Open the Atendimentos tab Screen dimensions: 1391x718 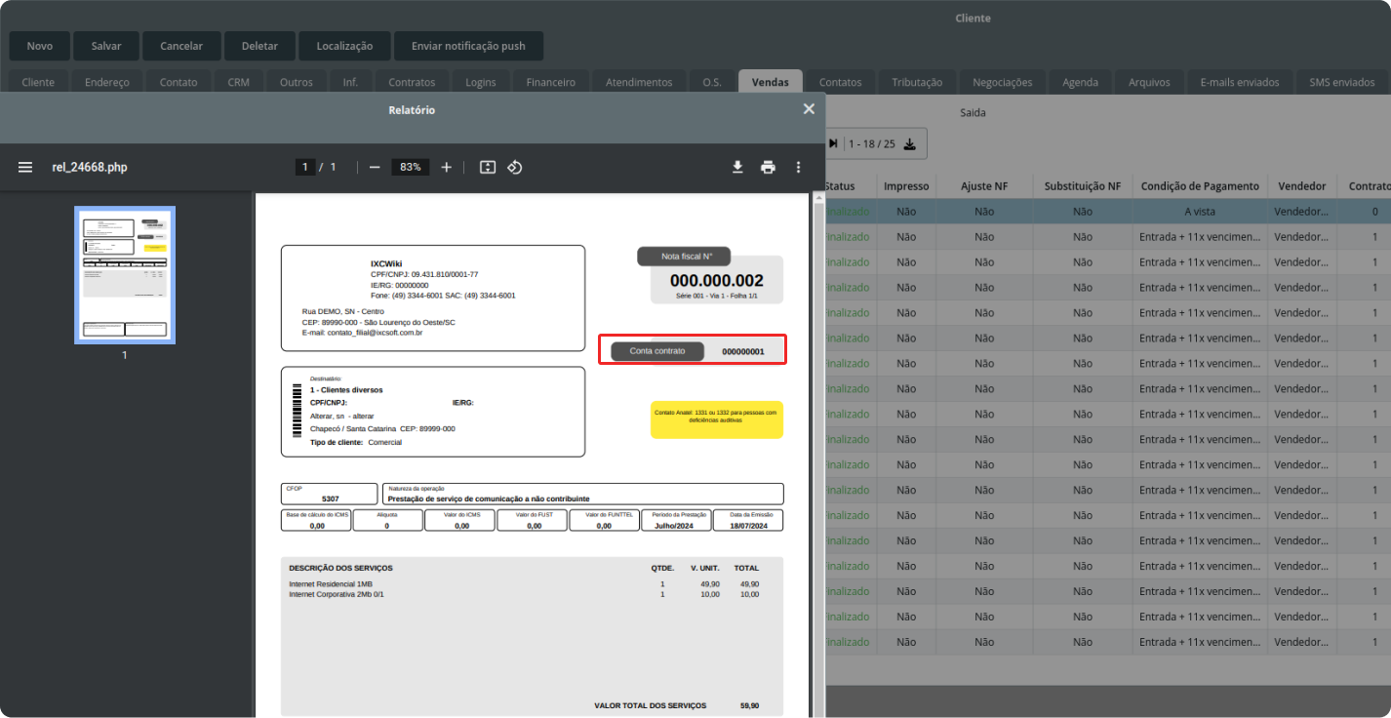pos(639,82)
